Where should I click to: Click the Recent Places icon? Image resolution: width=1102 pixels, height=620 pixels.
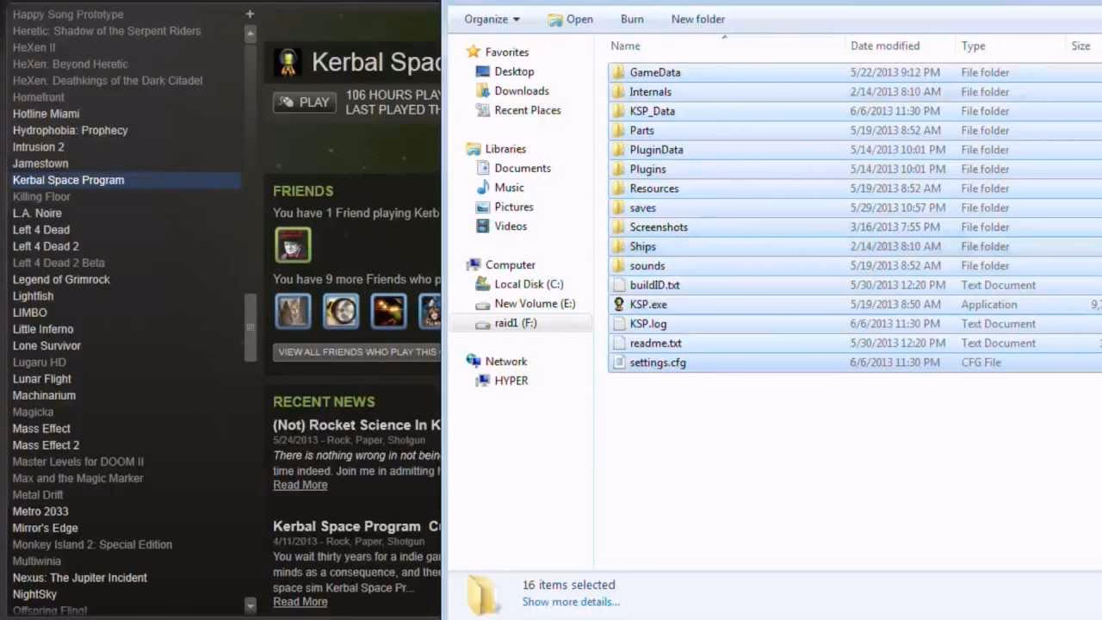tap(483, 110)
